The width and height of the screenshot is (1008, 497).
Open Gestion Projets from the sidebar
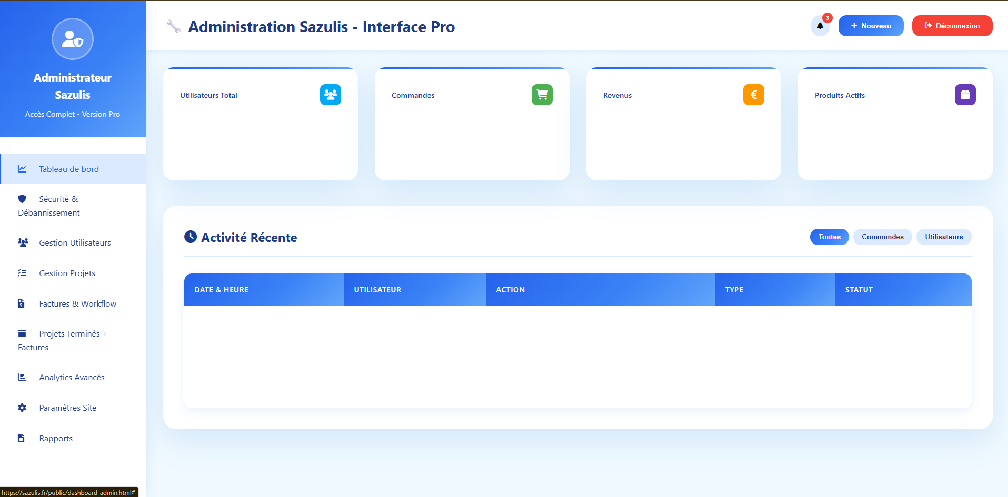click(67, 273)
